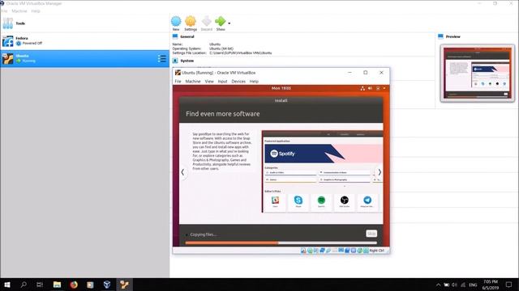The height and width of the screenshot is (291, 519).
Task: Expand the Copying files details arrow
Action: point(187,234)
